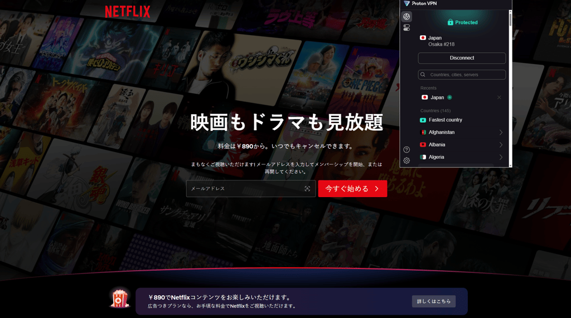Select Albania in the countries list
Viewport: 571px width, 318px height.
(x=462, y=144)
